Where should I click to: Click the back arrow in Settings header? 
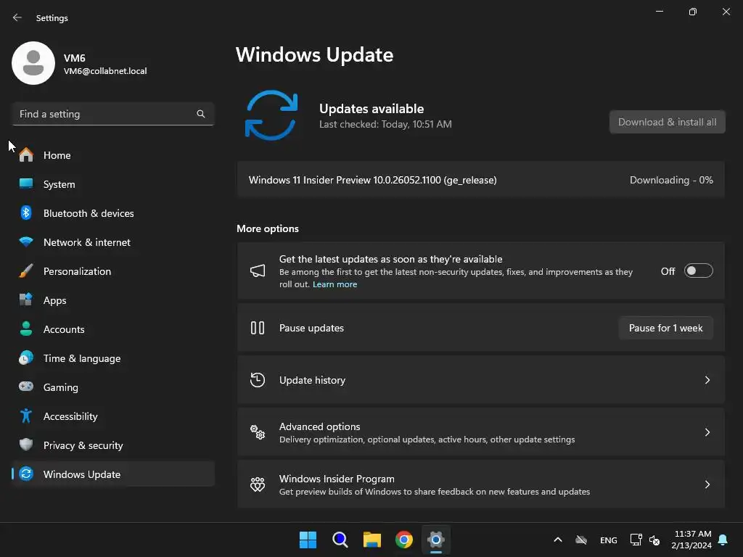[x=17, y=17]
